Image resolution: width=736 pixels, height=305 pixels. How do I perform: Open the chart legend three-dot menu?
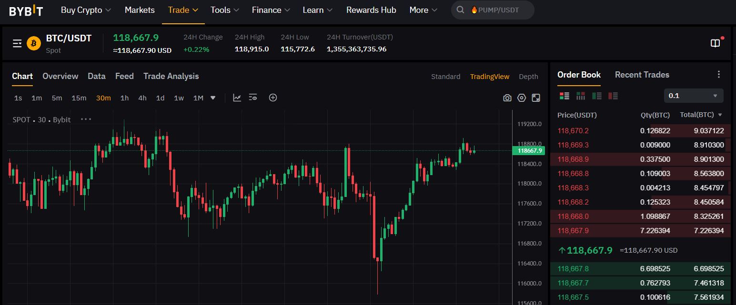[x=86, y=119]
